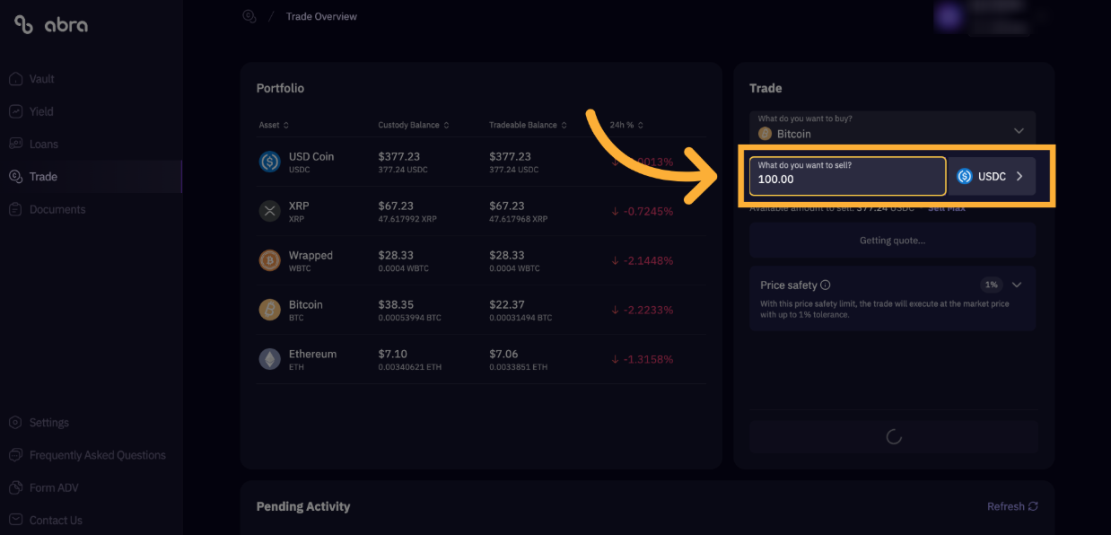Select the Trade sidebar item
The width and height of the screenshot is (1111, 535).
tap(90, 177)
